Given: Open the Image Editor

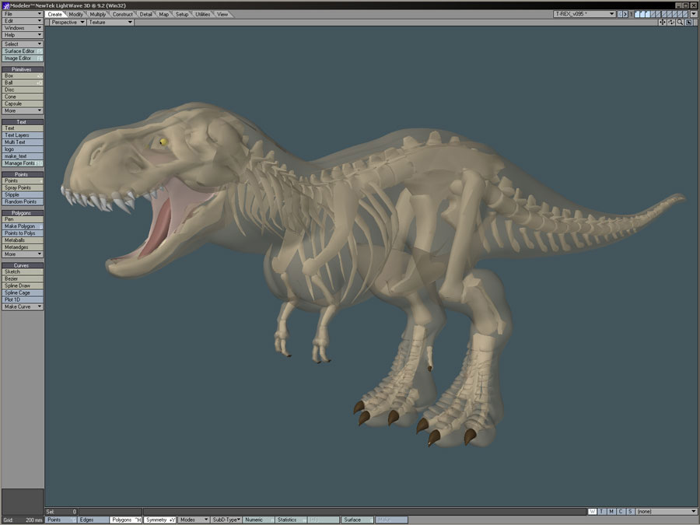Looking at the screenshot, I should click(x=23, y=58).
